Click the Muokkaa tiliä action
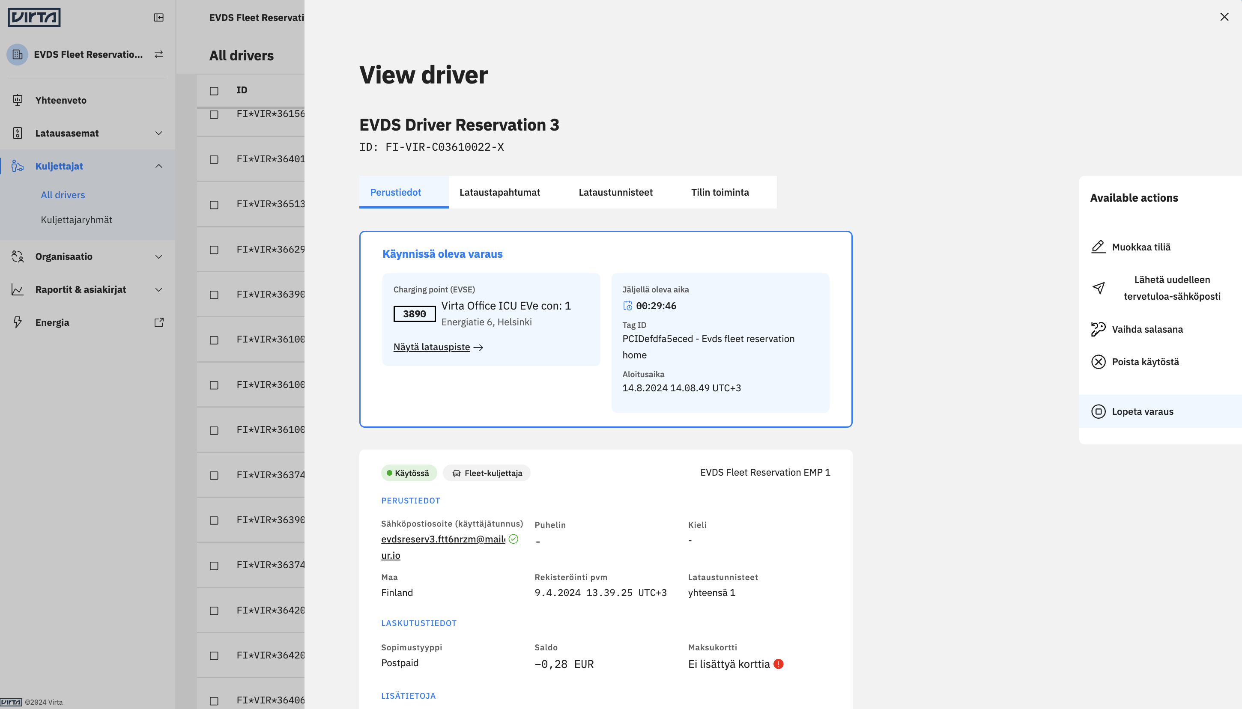 click(x=1161, y=247)
